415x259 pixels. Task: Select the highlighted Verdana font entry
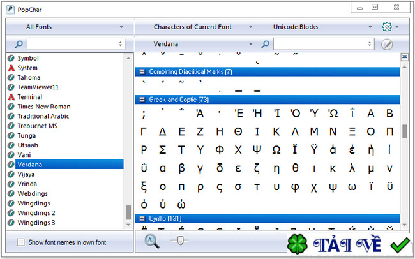click(70, 165)
